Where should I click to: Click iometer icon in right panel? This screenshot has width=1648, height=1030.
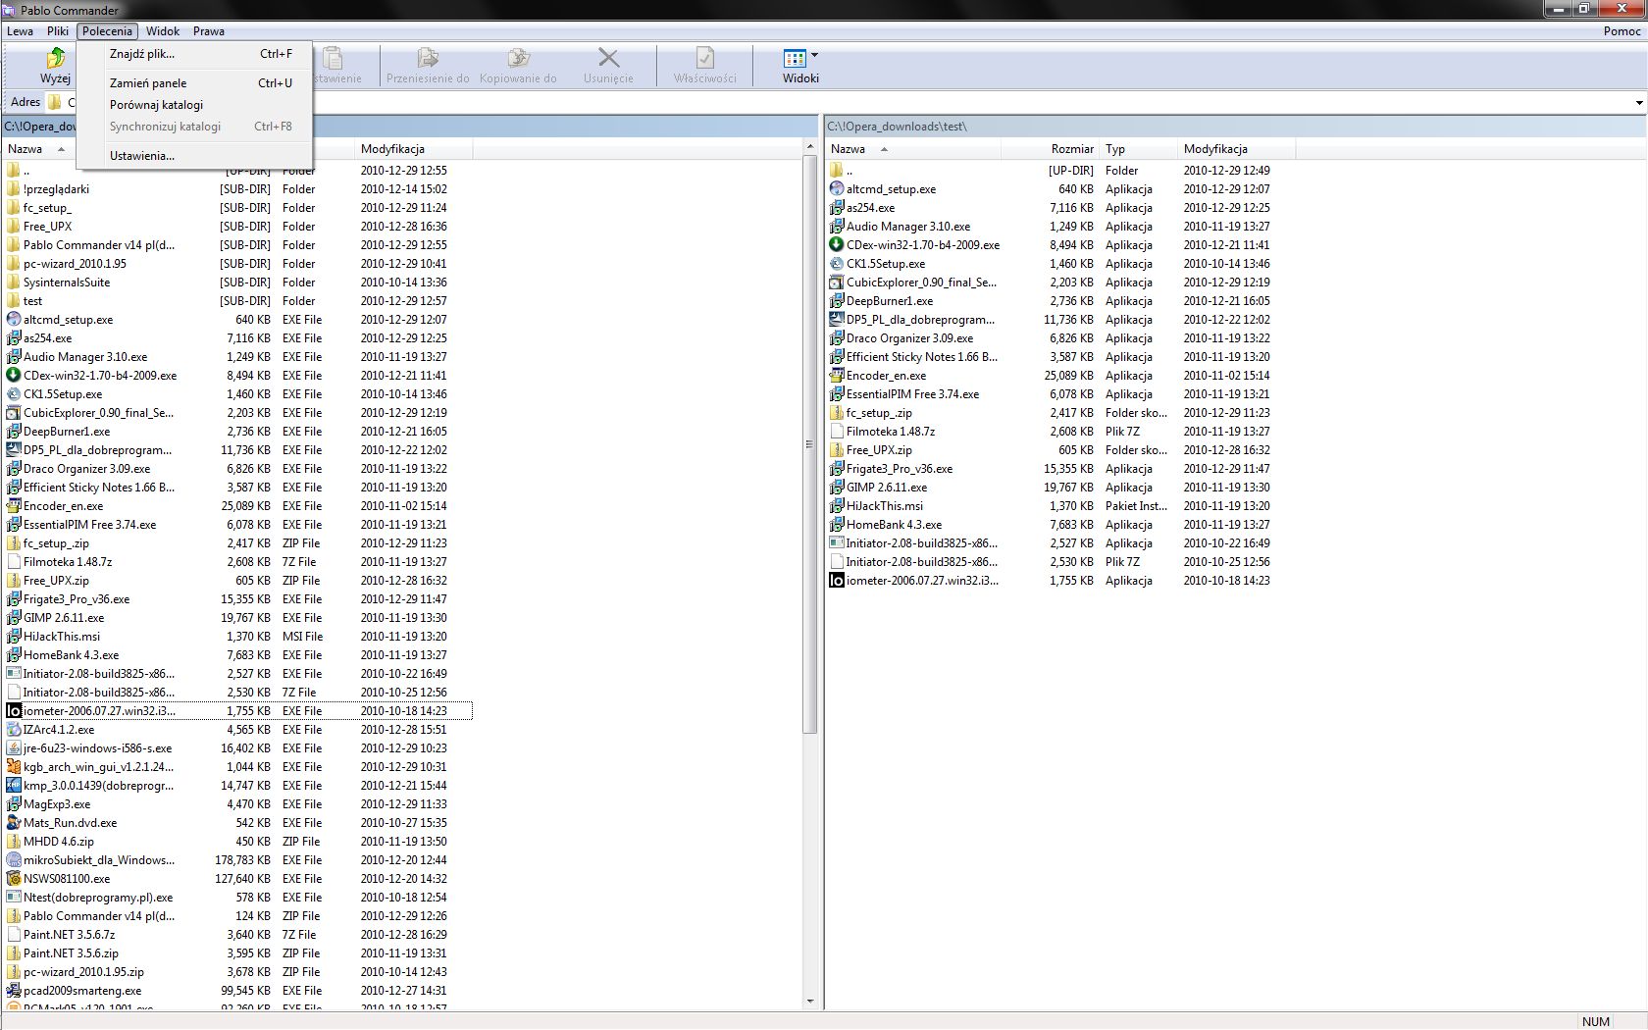click(837, 581)
